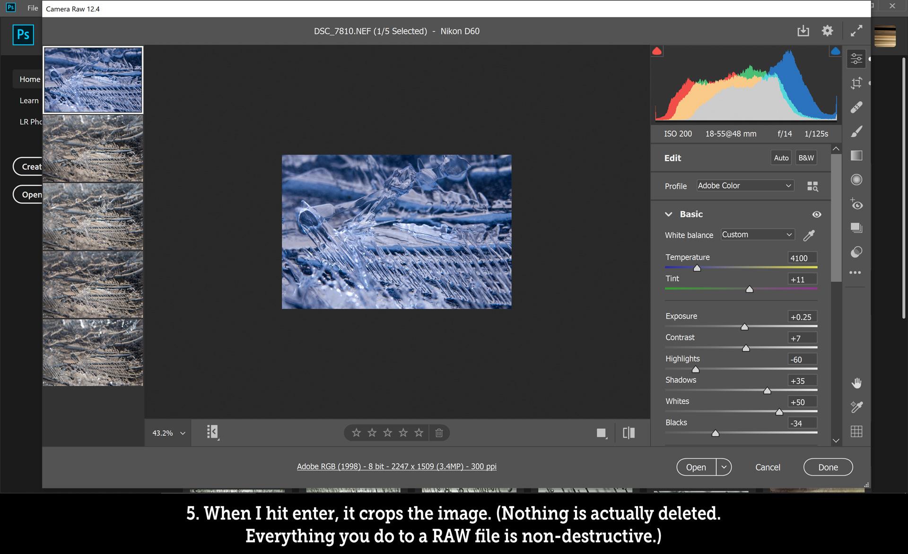Click the File menu
908x554 pixels.
pyautogui.click(x=32, y=8)
